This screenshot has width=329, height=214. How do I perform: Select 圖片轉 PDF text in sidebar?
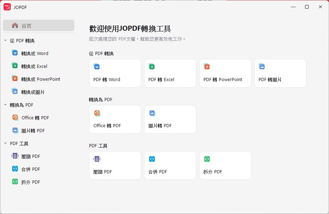pyautogui.click(x=33, y=131)
